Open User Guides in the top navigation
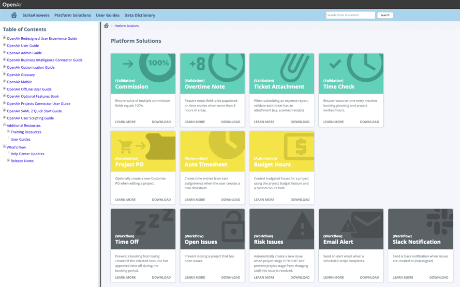 (108, 15)
